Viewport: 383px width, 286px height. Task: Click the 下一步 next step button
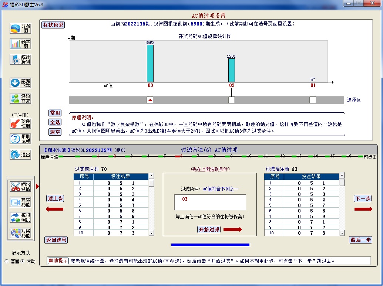point(363,198)
